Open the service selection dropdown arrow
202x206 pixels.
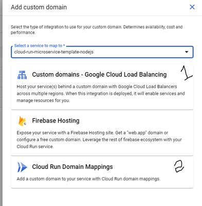(x=187, y=52)
